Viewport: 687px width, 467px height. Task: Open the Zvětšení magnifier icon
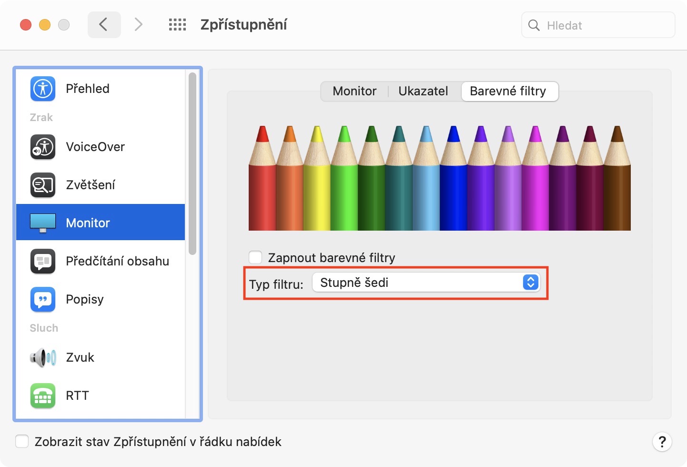43,185
